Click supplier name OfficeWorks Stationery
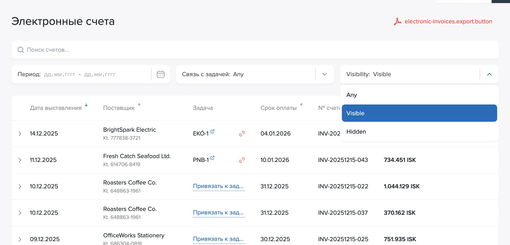510x245 pixels. (134, 235)
